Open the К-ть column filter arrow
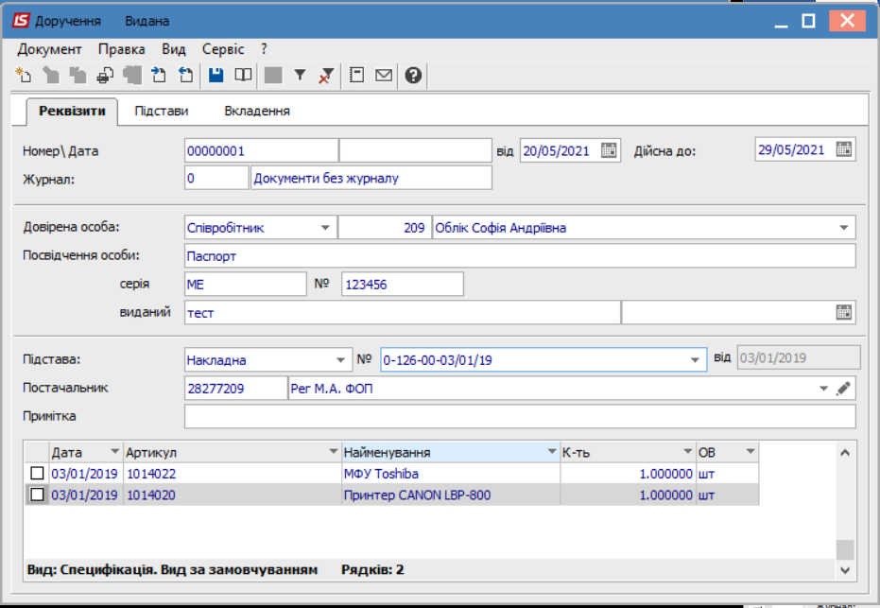 tap(688, 452)
